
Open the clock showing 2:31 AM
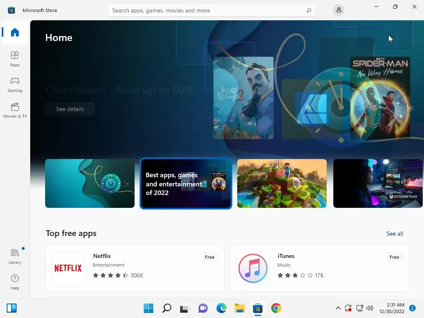(392, 308)
